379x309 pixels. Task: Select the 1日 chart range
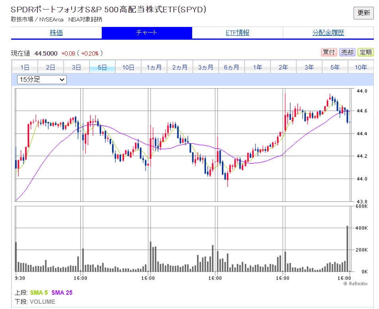25,67
